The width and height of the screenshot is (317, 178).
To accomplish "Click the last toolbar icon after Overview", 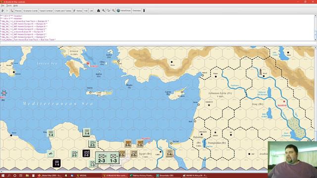I will pos(144,11).
